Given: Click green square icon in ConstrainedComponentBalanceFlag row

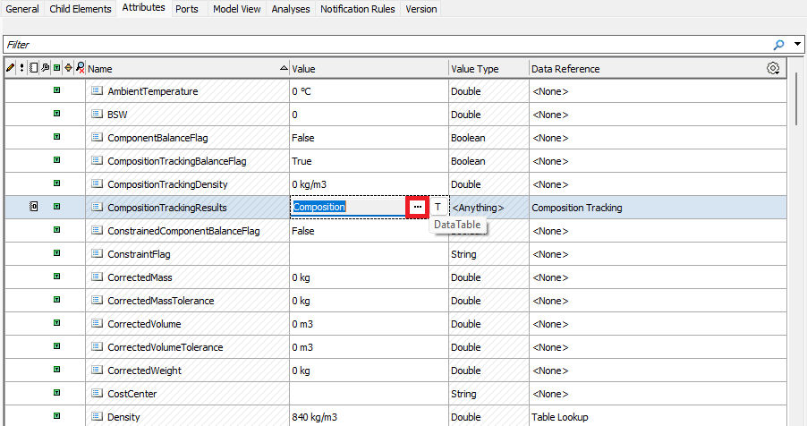Looking at the screenshot, I should 56,230.
